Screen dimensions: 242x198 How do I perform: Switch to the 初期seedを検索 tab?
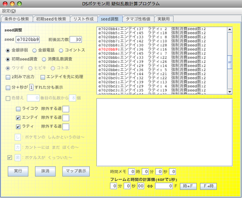point(51,19)
